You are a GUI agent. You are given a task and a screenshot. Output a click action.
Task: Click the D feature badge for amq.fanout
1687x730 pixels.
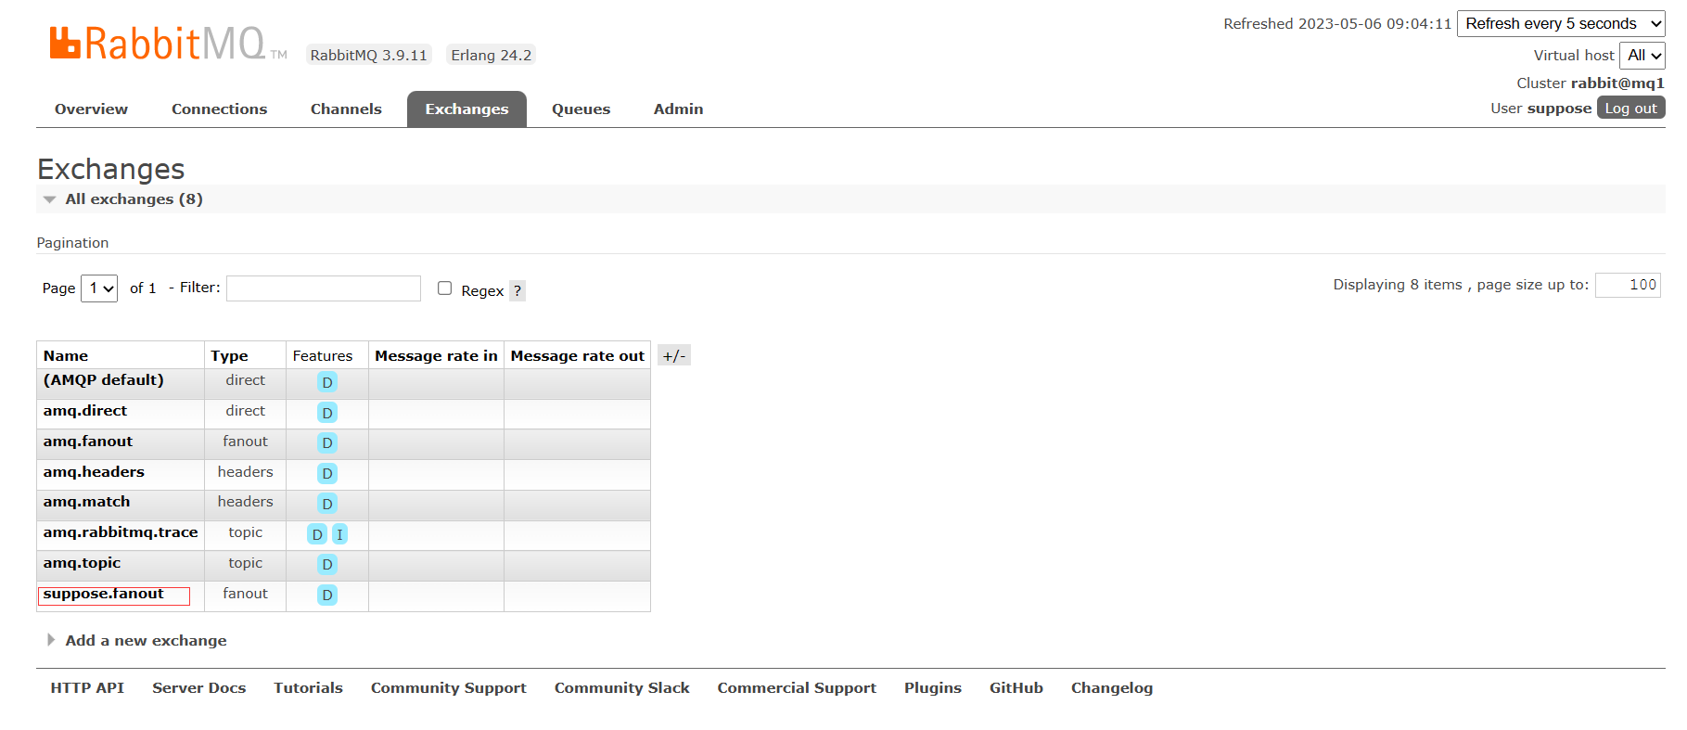pyautogui.click(x=327, y=443)
